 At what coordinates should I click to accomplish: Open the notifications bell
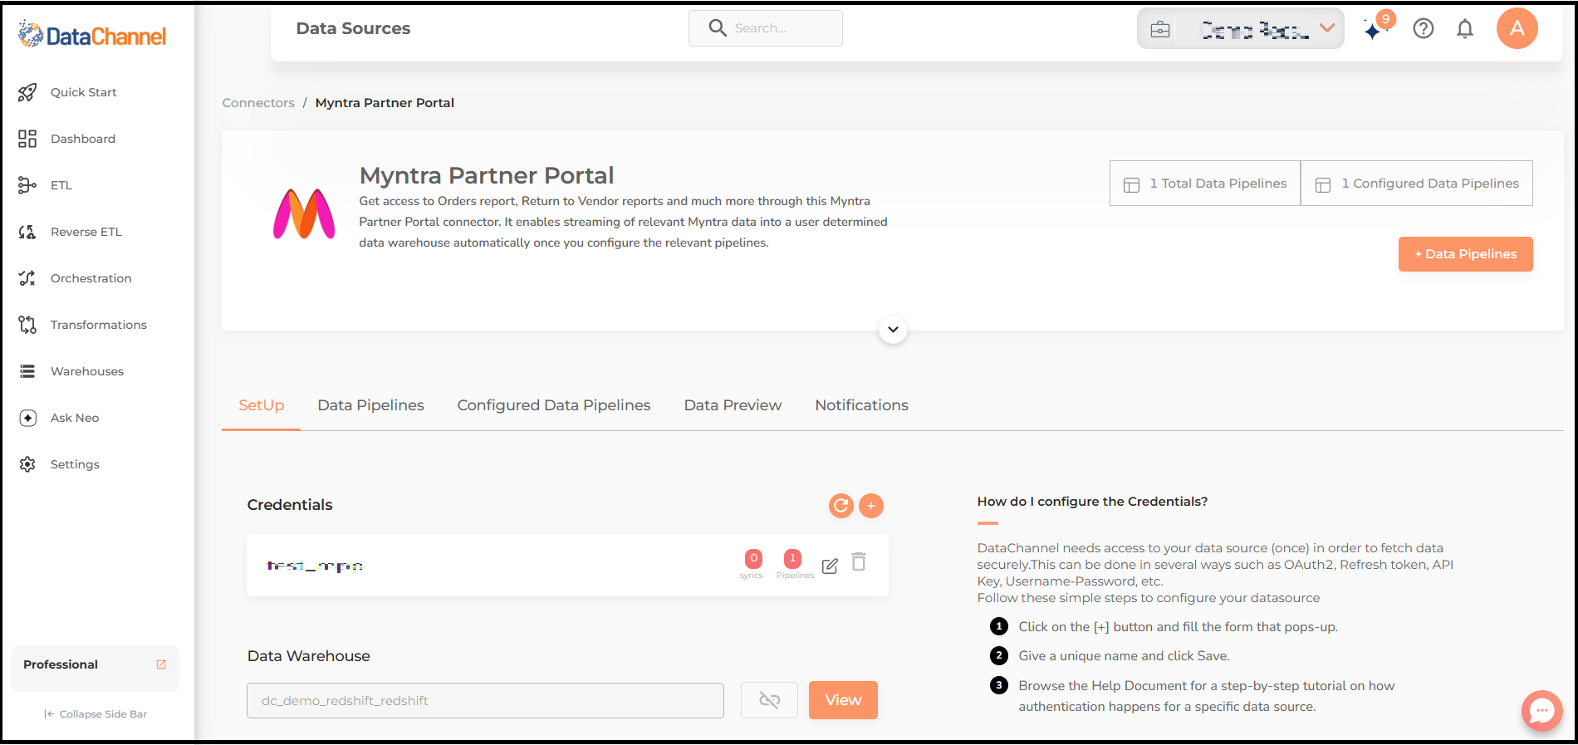point(1465,29)
